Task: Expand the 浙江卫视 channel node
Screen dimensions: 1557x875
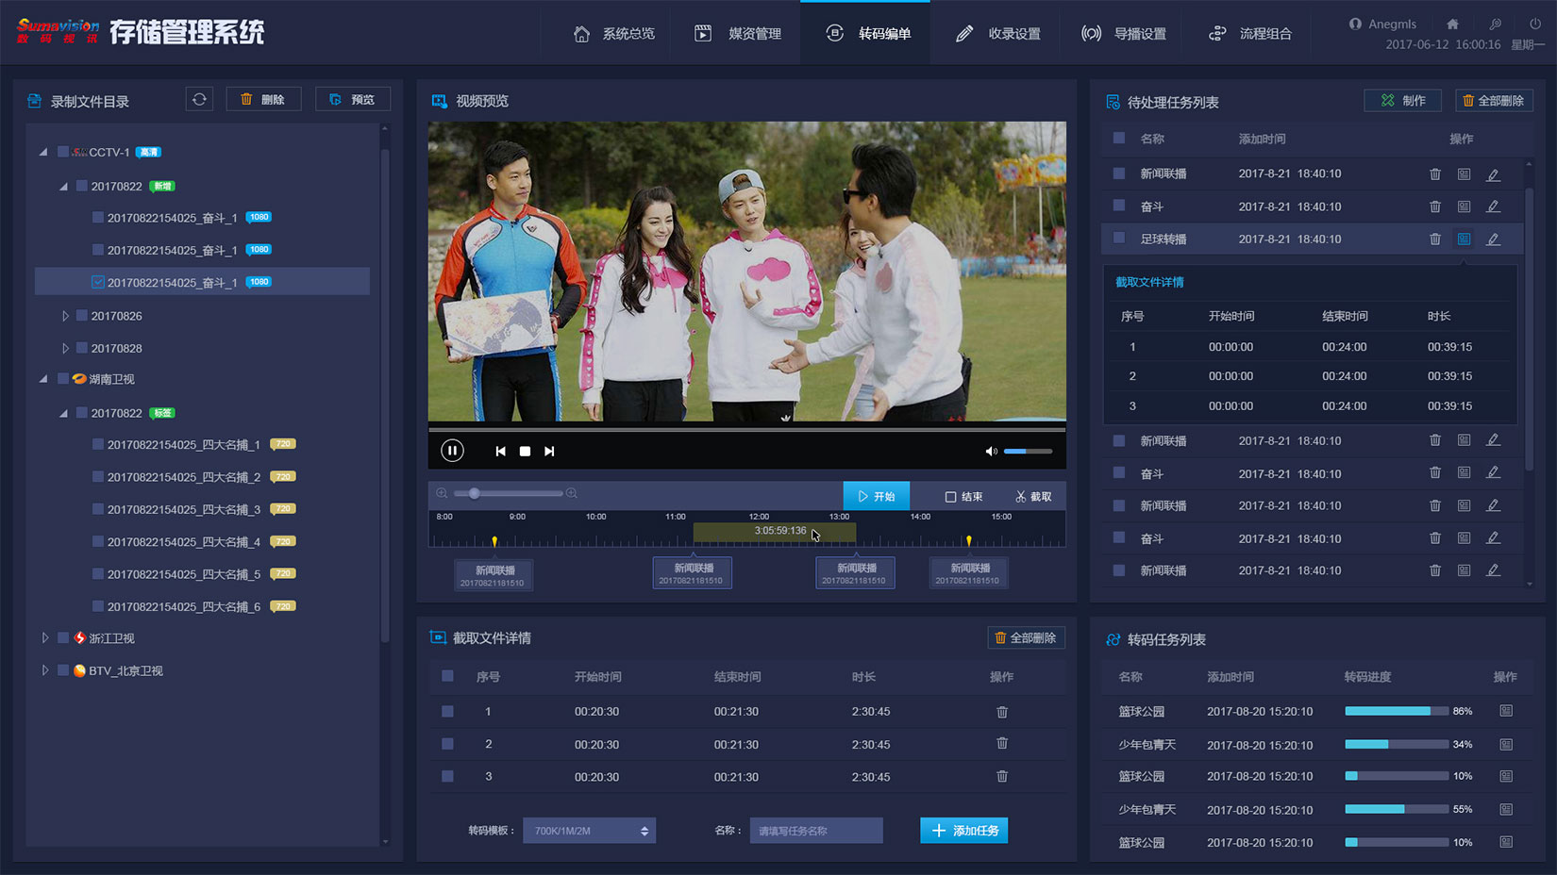Action: (x=44, y=638)
